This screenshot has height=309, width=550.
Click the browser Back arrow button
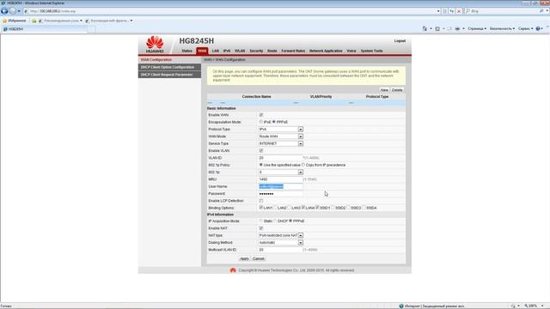(4, 11)
